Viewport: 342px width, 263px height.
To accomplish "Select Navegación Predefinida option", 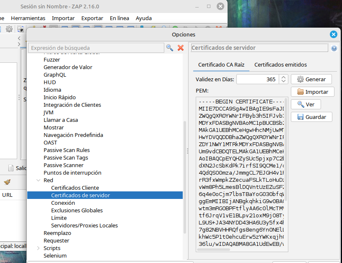I will [73, 135].
